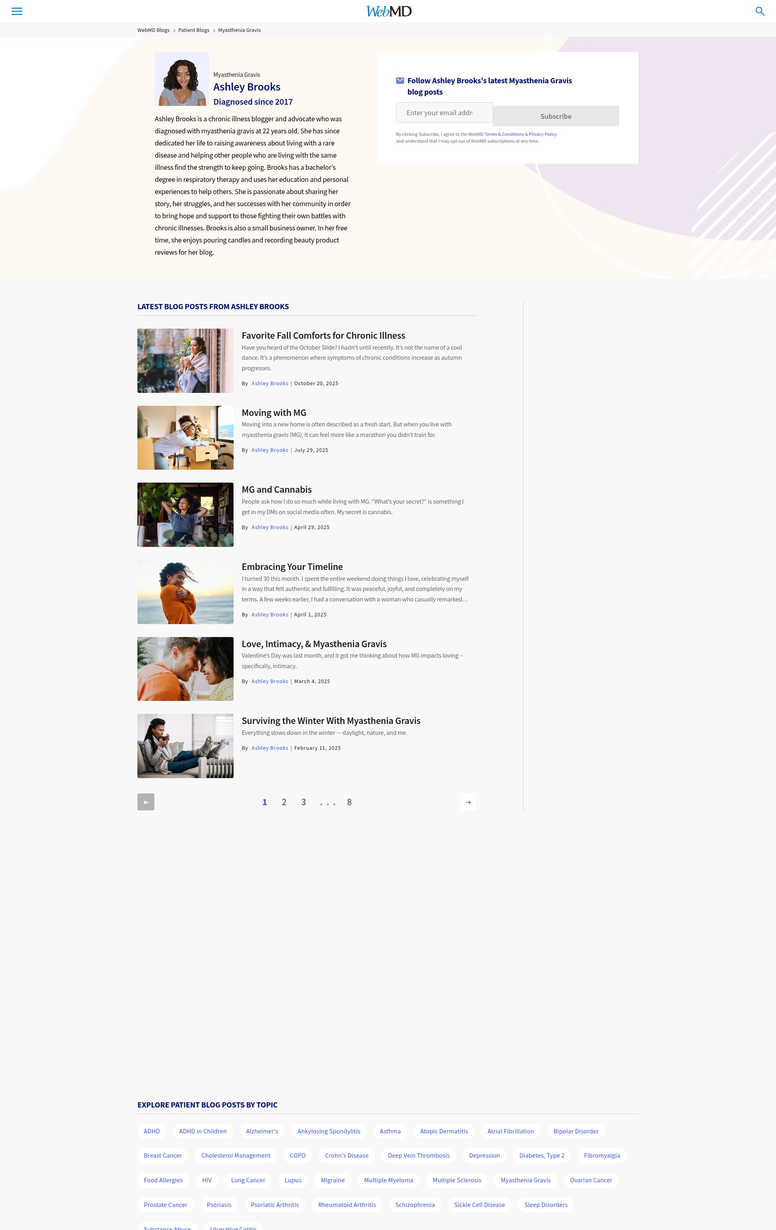Click Ashley Brooks author link dated April 29

(x=270, y=527)
